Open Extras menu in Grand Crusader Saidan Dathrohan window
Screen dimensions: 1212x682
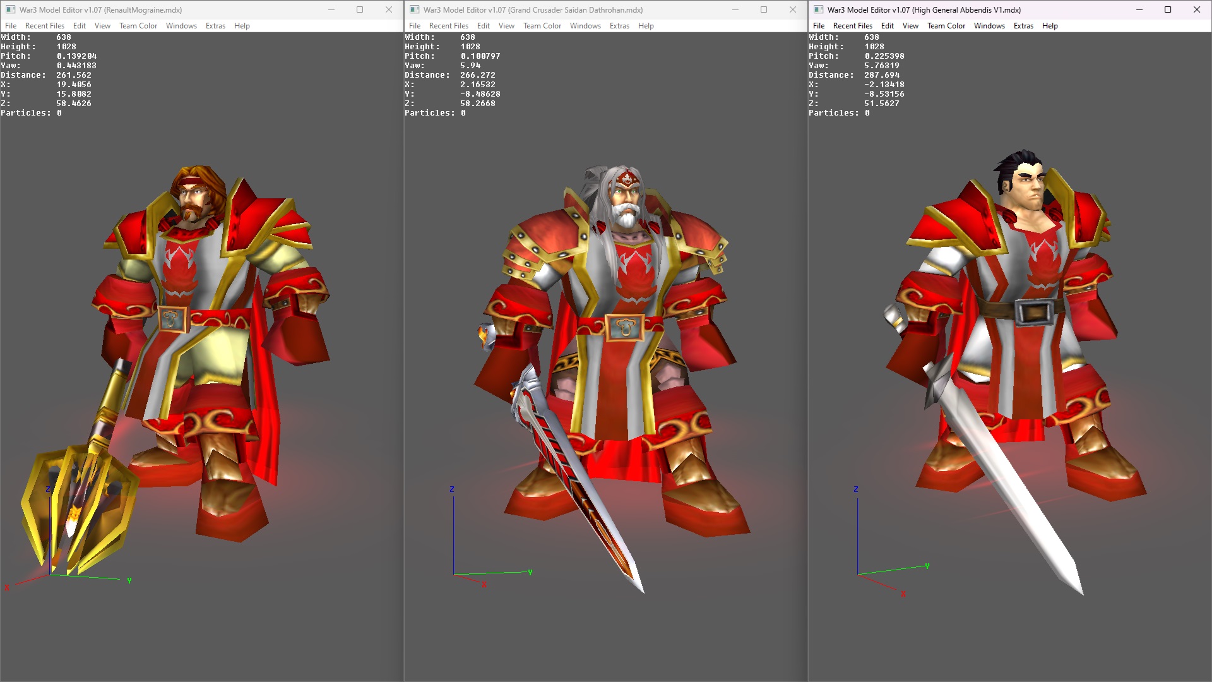pyautogui.click(x=619, y=26)
